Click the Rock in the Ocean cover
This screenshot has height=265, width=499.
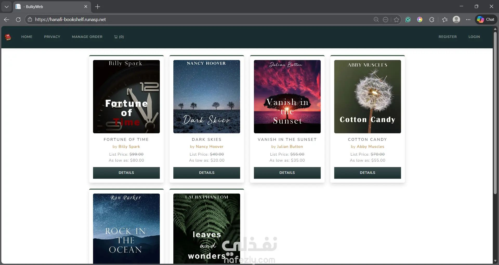click(126, 229)
